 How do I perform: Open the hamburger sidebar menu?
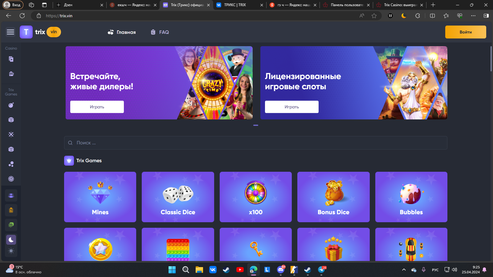click(x=10, y=32)
